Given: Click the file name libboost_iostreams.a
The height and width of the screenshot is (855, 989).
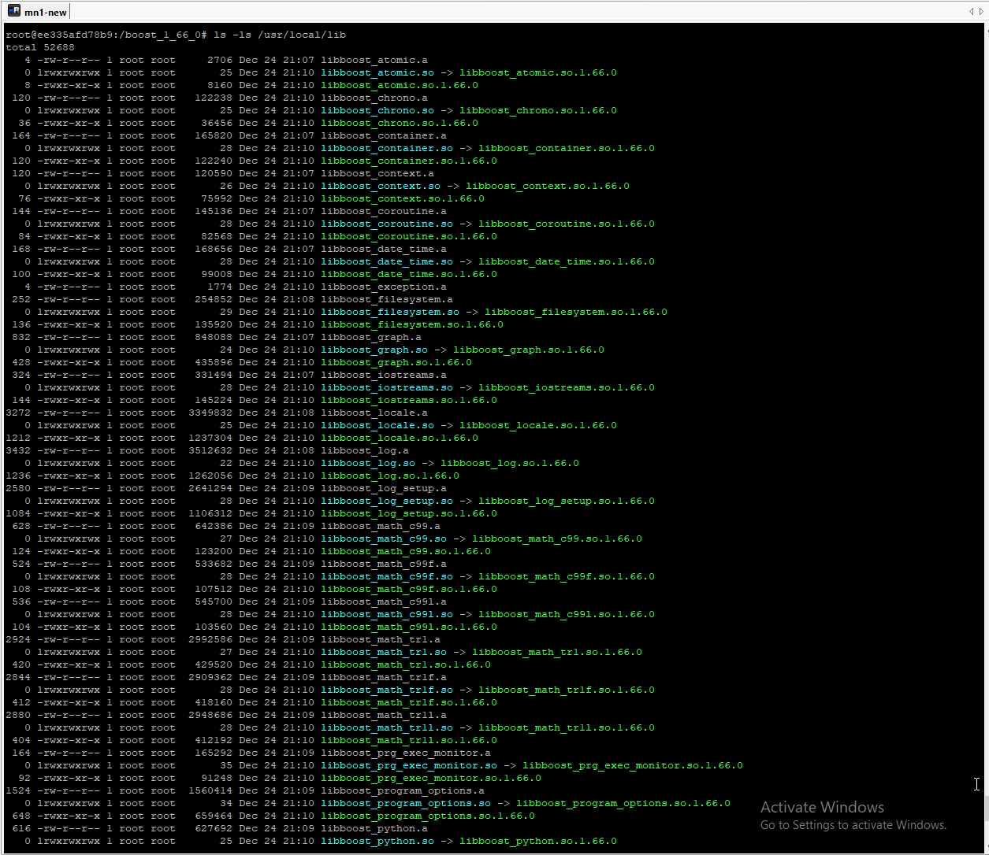Looking at the screenshot, I should (x=384, y=375).
